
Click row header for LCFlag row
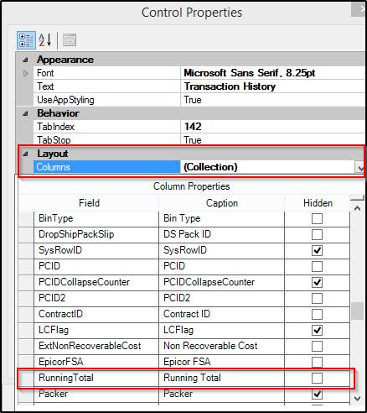point(26,330)
